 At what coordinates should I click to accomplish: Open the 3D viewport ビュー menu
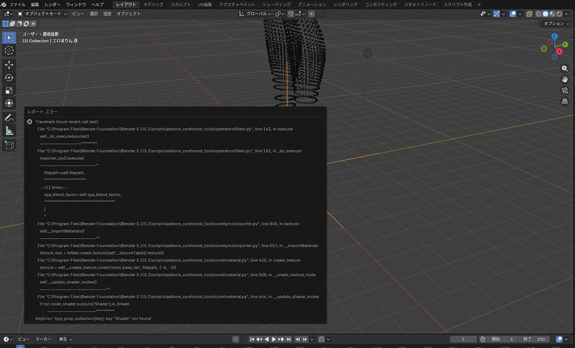[x=78, y=14]
